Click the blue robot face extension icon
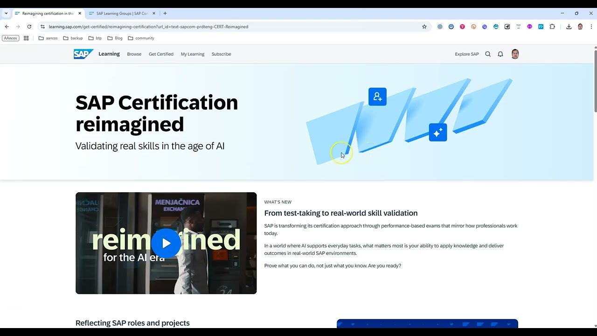The image size is (597, 336). click(x=496, y=27)
